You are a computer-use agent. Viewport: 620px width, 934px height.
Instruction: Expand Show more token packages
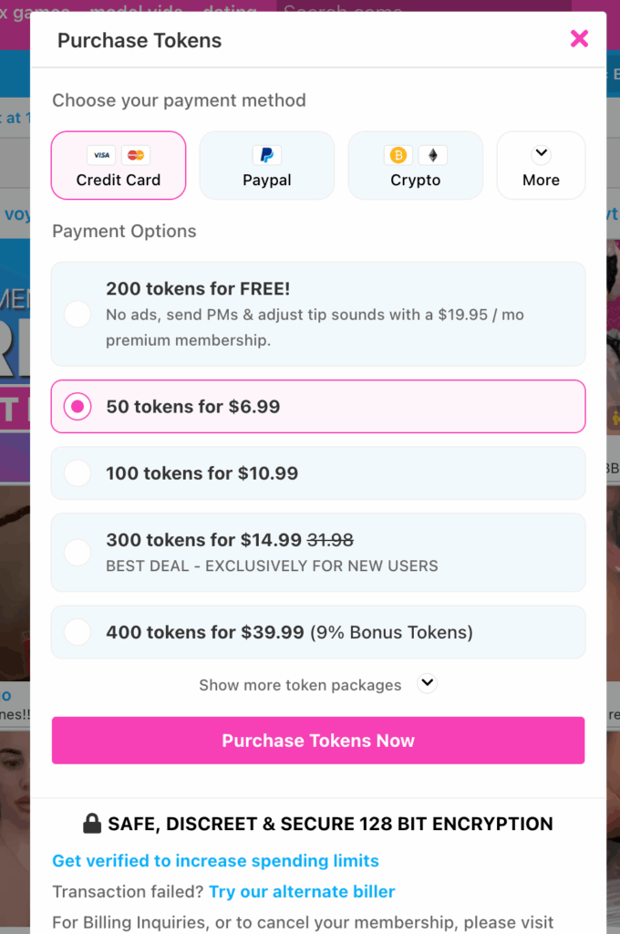coord(427,683)
